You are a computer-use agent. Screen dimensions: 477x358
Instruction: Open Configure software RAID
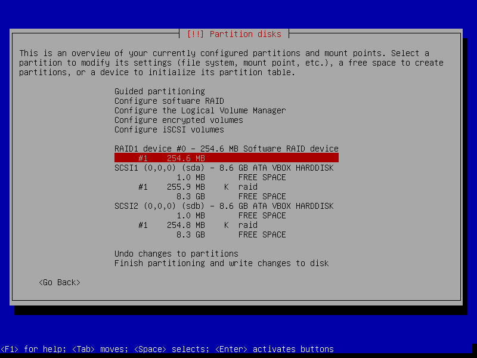(169, 101)
